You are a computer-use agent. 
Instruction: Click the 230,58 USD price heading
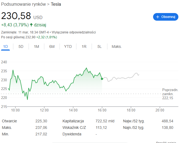[16, 16]
